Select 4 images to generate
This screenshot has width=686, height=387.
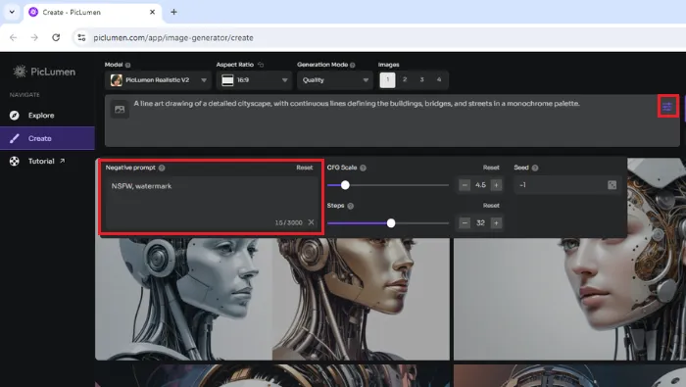pos(439,79)
